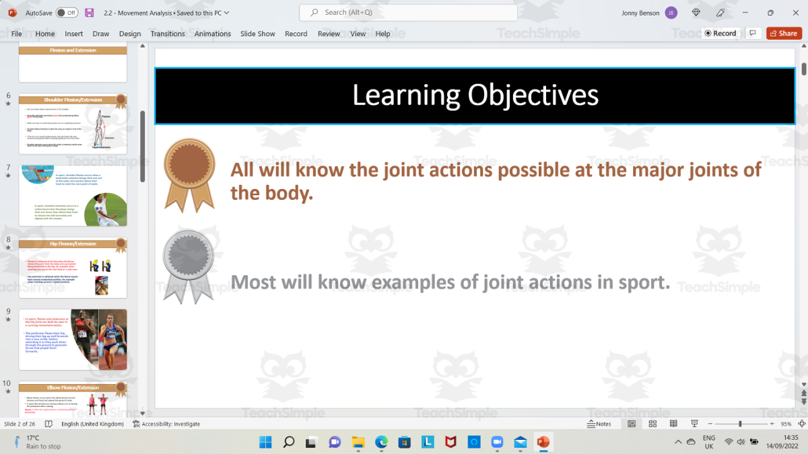Open the weather widget 17°C
The height and width of the screenshot is (454, 808).
click(37, 442)
